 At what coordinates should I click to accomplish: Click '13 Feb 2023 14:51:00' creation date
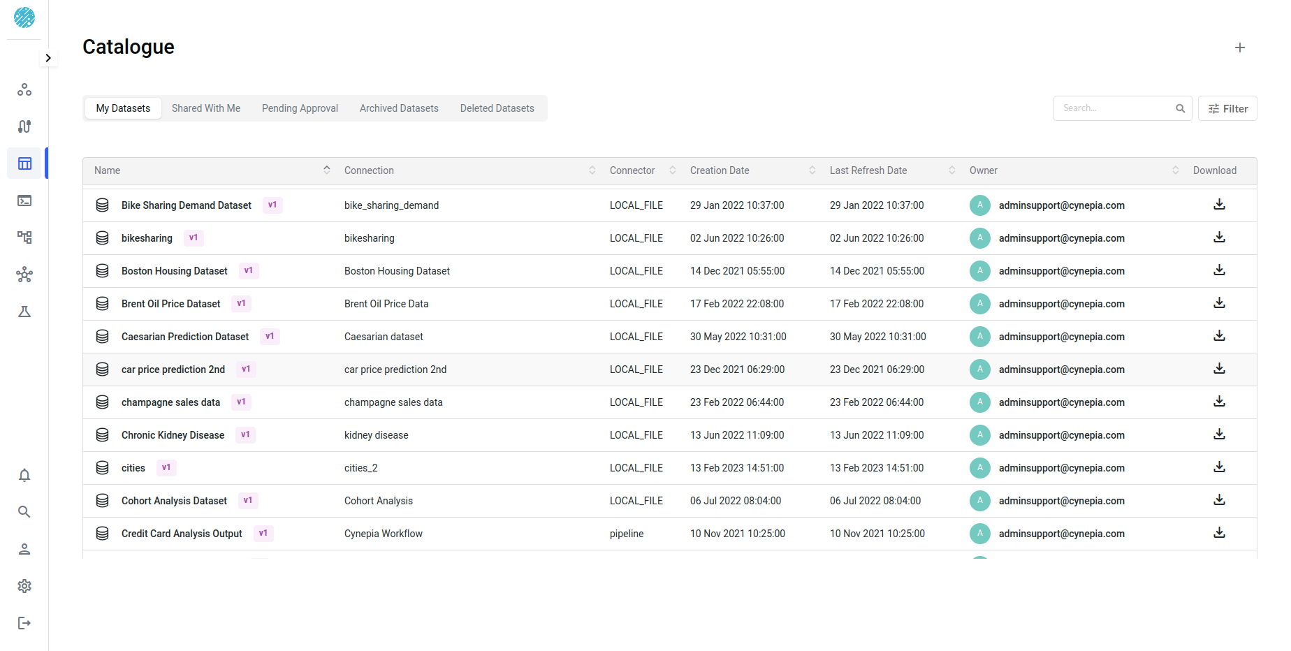pyautogui.click(x=737, y=468)
